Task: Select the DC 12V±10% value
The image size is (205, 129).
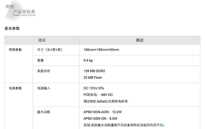Action: [94, 88]
